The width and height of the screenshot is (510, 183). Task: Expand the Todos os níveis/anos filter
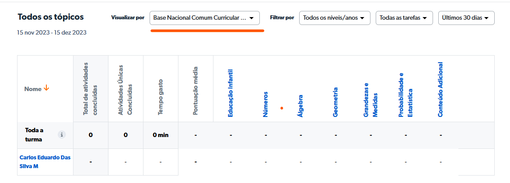[x=335, y=18]
